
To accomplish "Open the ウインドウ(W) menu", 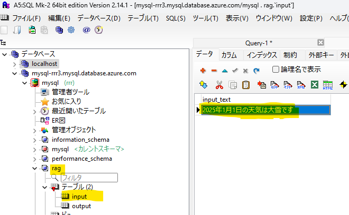I will coord(274,18).
